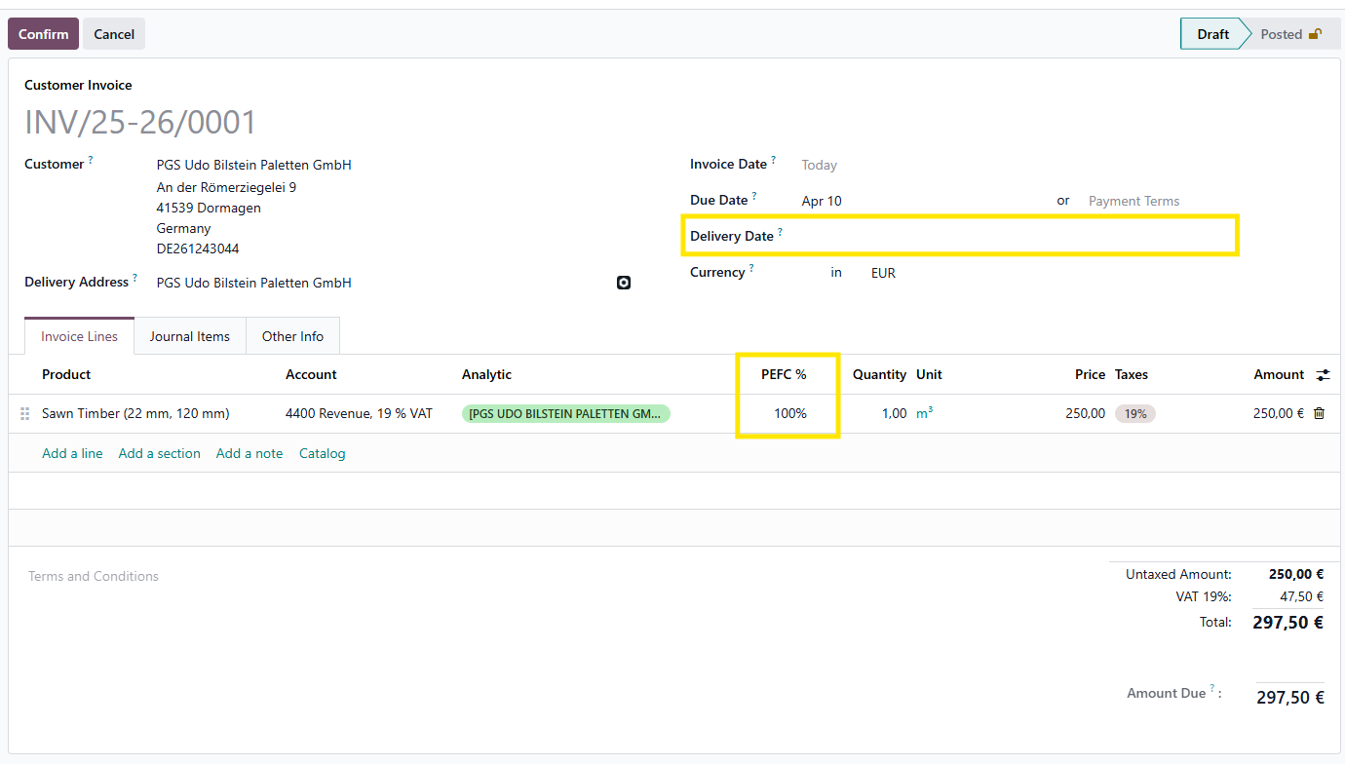Click help question mark beside Delivery Date
The width and height of the screenshot is (1345, 764).
(780, 232)
